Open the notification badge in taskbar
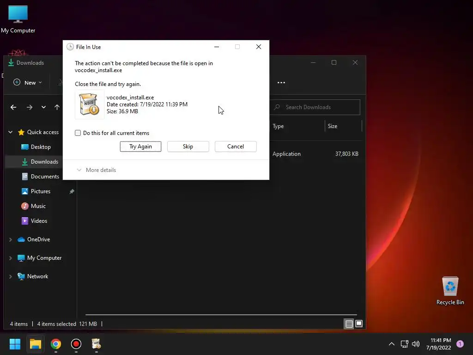 click(460, 344)
